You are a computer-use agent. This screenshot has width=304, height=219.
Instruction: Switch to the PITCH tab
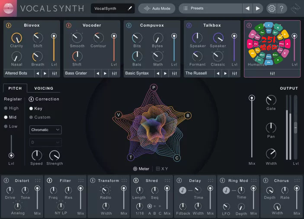(15, 88)
